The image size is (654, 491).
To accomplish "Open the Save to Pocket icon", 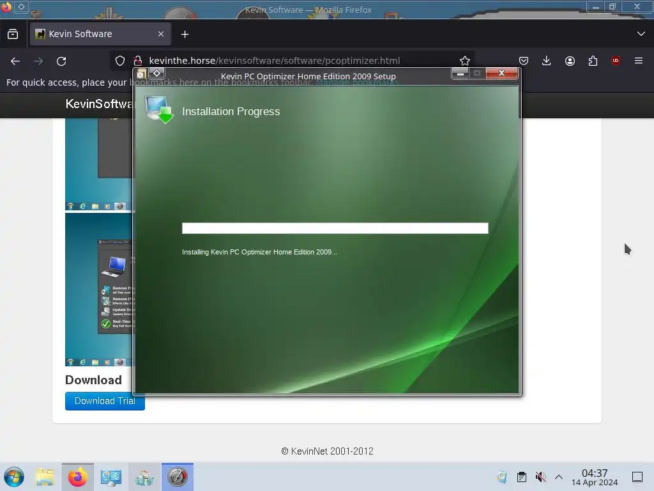I will coord(524,61).
